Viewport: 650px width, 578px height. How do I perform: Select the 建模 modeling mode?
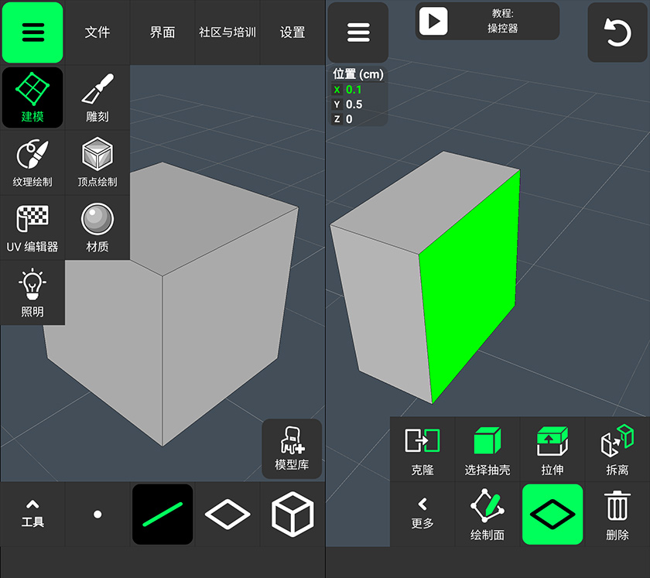pyautogui.click(x=32, y=97)
